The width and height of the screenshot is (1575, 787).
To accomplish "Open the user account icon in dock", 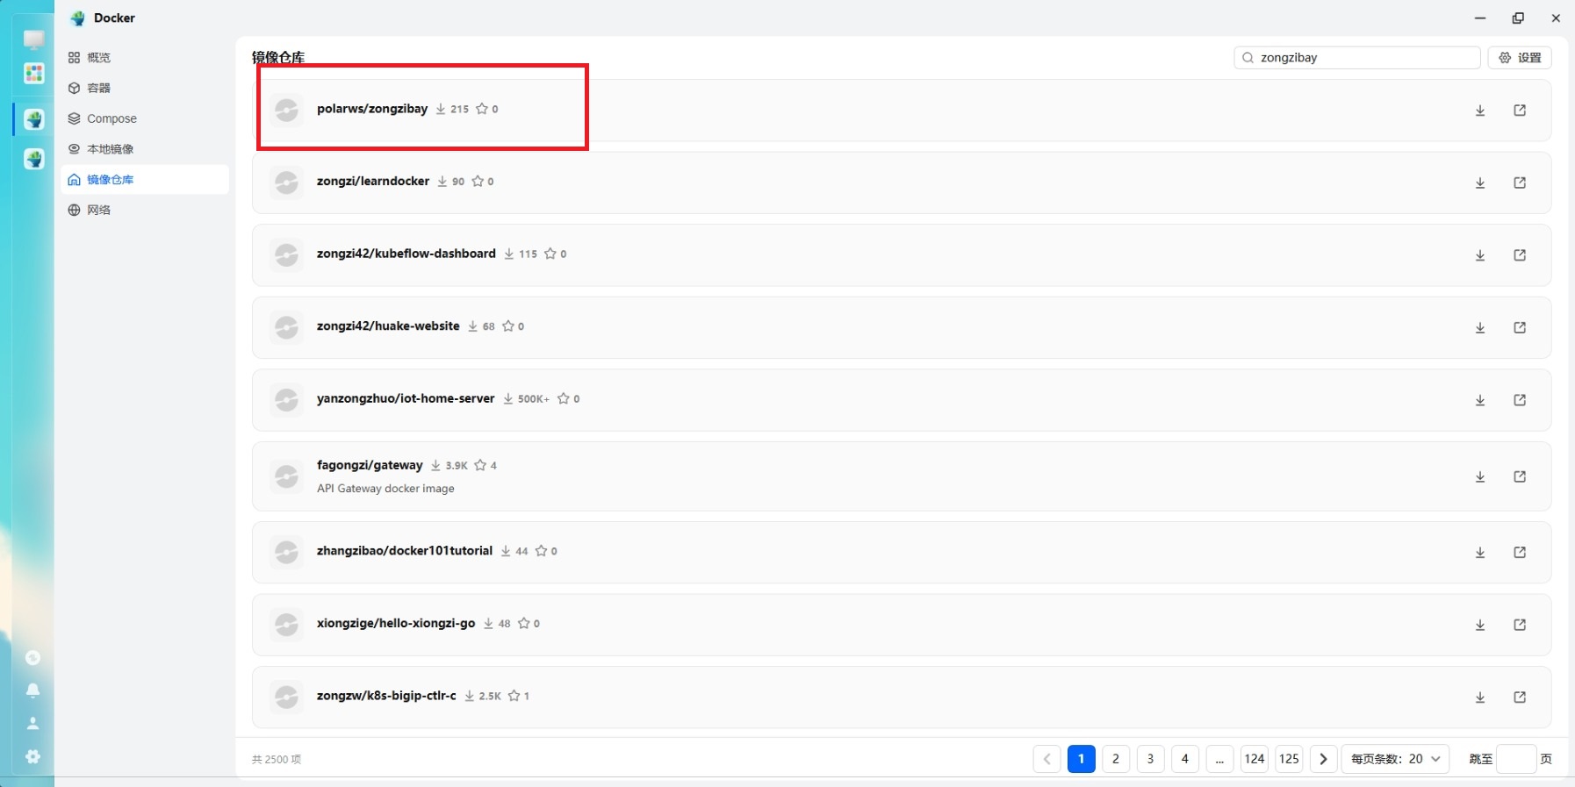I will point(33,723).
